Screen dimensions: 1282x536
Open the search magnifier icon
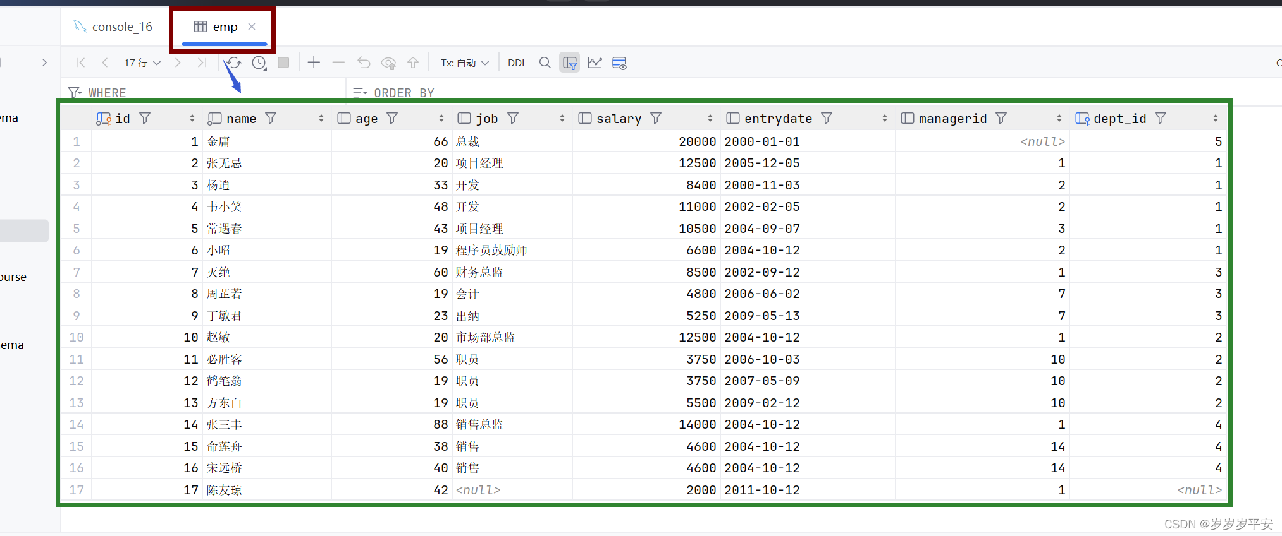pos(545,63)
